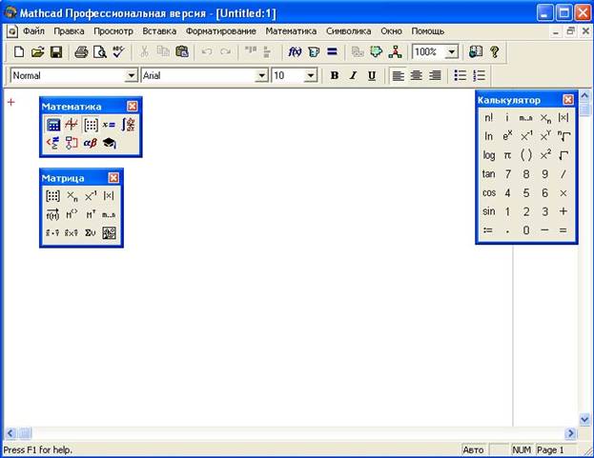Expand the Normal style dropdown

coord(131,75)
